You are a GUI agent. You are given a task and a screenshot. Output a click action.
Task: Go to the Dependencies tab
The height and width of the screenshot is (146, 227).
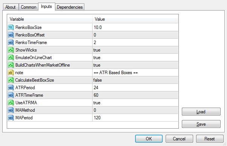(70, 7)
